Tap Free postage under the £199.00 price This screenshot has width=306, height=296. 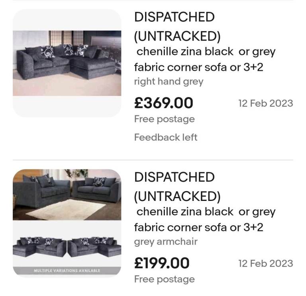click(164, 279)
